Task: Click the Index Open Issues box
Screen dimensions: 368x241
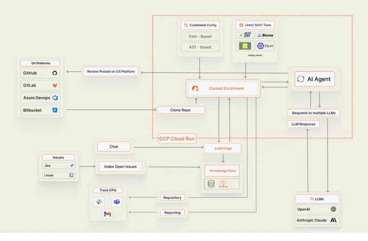Action: tap(120, 166)
